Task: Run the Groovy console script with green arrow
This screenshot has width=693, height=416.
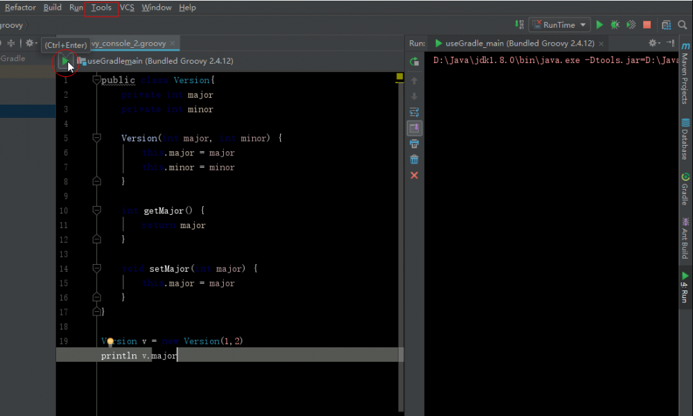Action: 64,62
